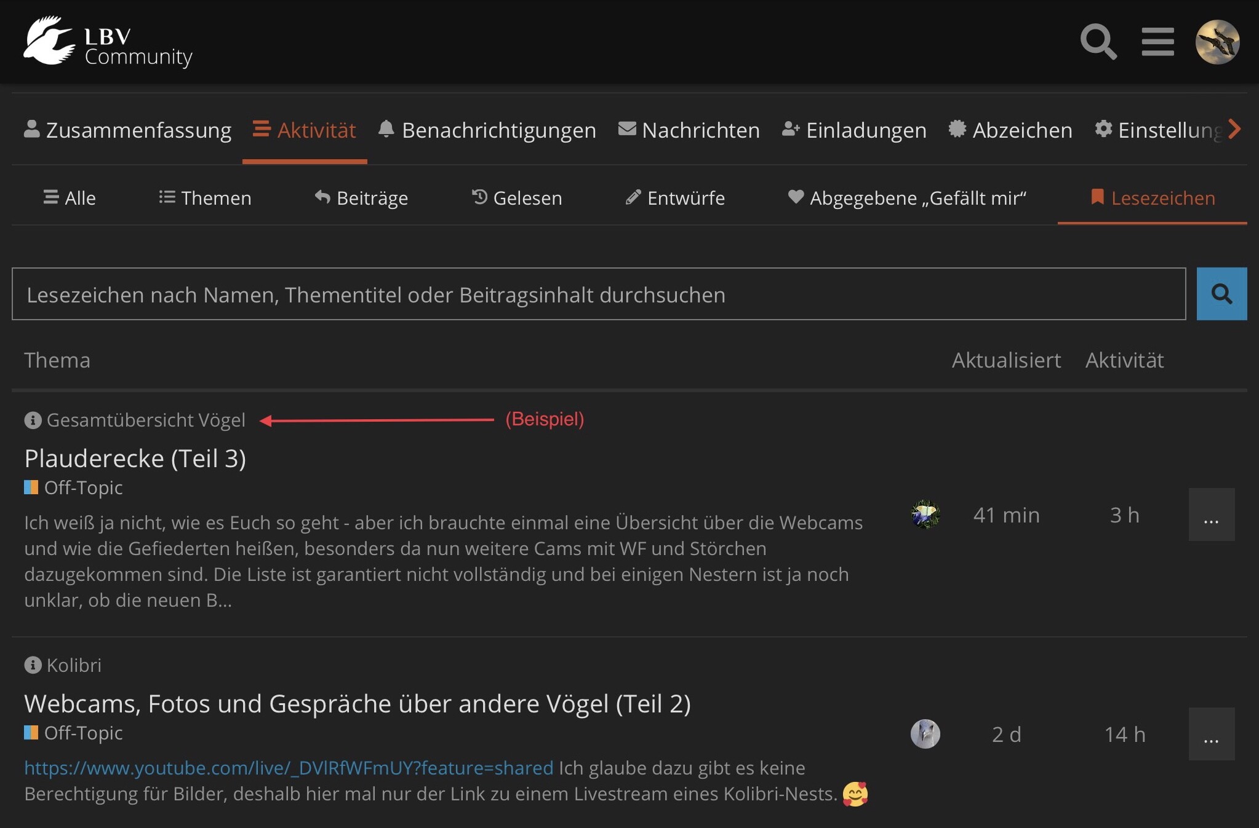Open the hamburger menu in header
Viewport: 1259px width, 828px height.
(x=1157, y=42)
